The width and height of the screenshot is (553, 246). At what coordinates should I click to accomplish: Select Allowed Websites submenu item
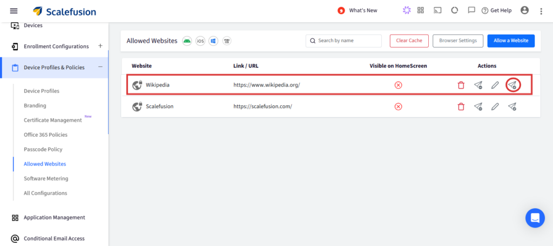(45, 164)
